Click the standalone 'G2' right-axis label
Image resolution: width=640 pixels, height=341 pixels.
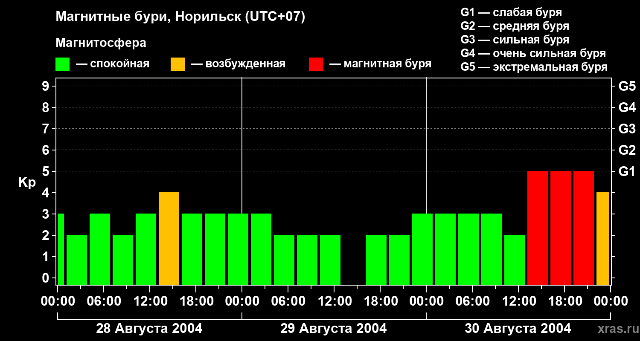(627, 150)
